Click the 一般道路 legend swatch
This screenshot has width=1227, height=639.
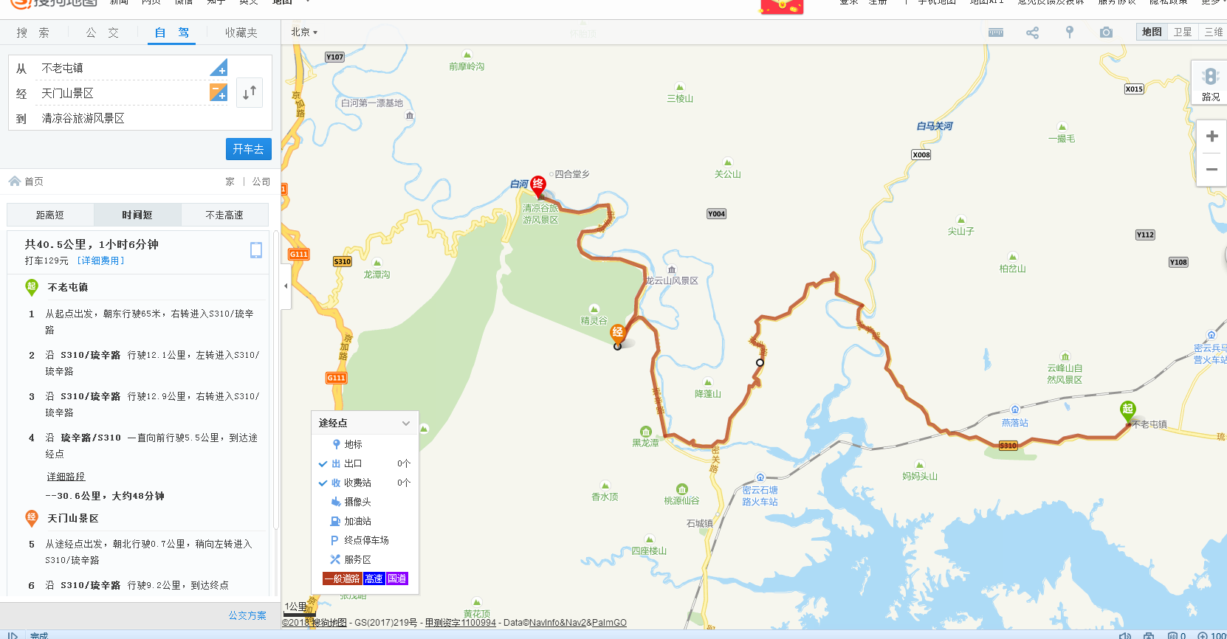343,578
